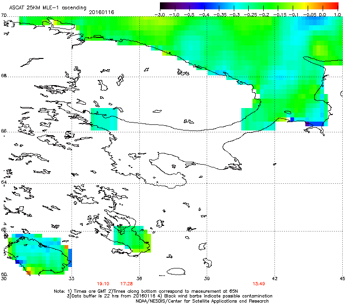
Task: Click the -0.15 color scale label
Action: [x=280, y=15]
